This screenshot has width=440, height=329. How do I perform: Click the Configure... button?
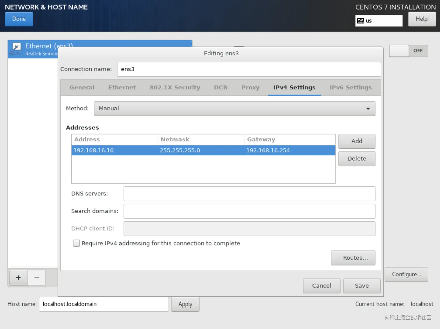point(406,275)
